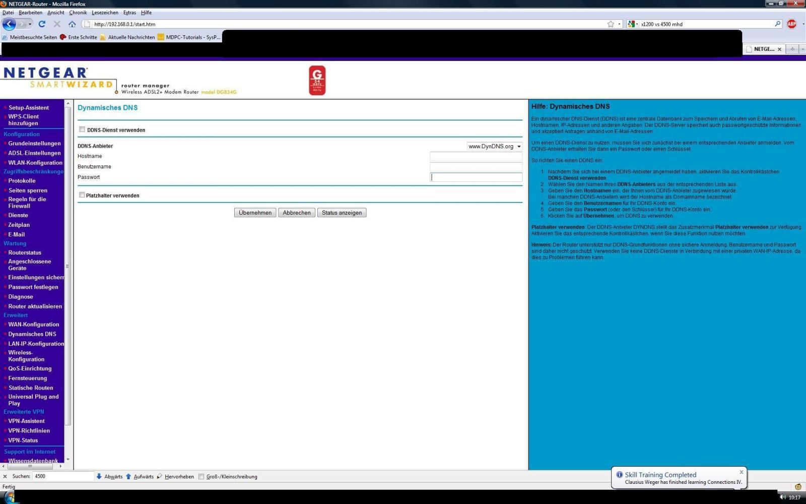Click the Passwort input field

[476, 177]
